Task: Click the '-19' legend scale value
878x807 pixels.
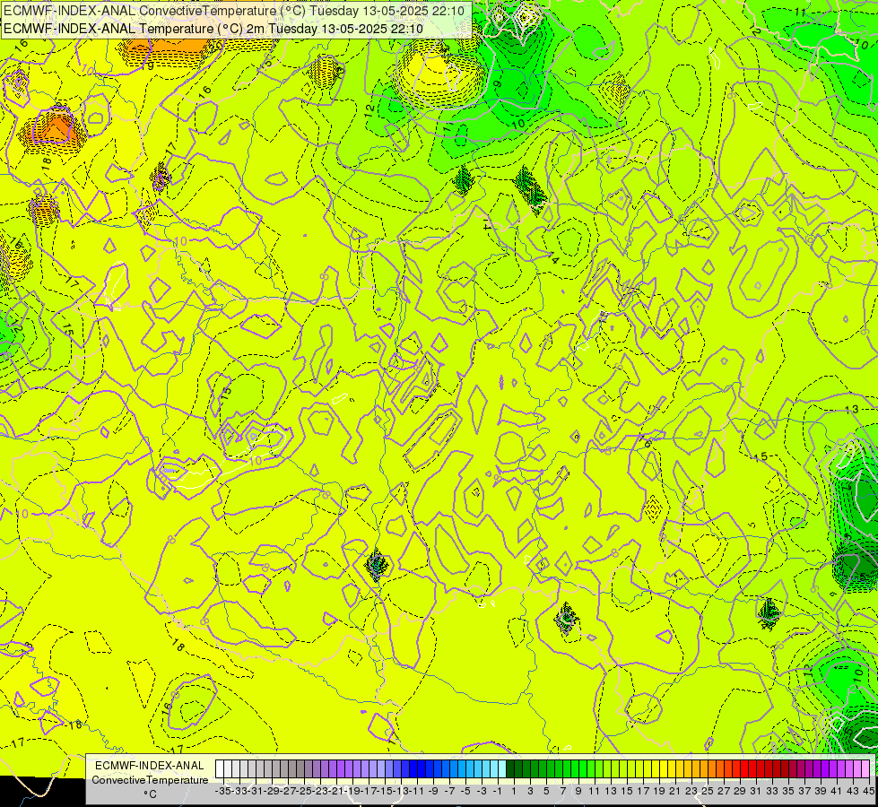Action: click(352, 791)
